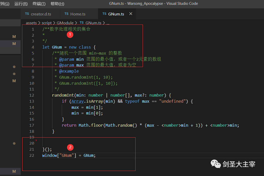Click 'Math.floor' on the return line

point(91,125)
